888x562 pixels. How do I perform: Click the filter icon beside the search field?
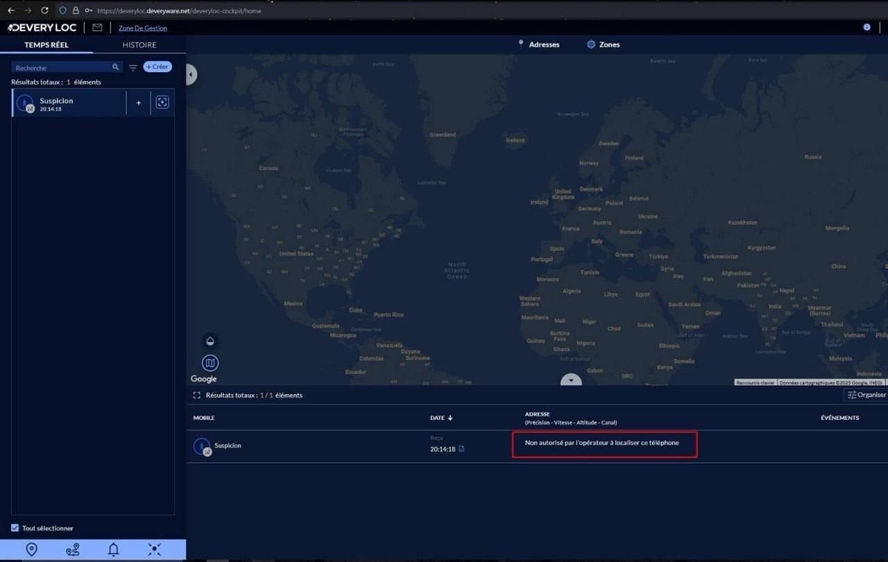point(133,67)
